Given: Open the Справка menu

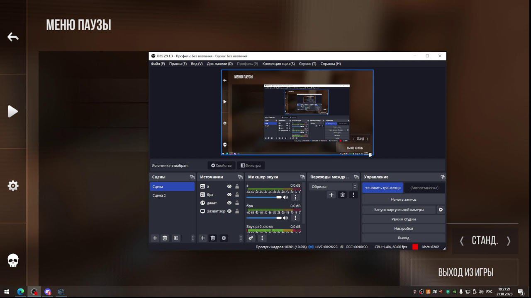Looking at the screenshot, I should click(x=331, y=64).
